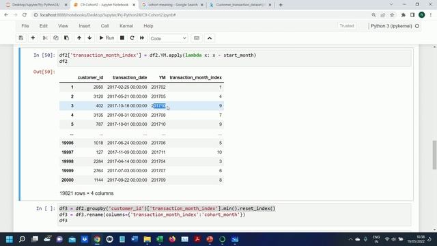The image size is (437, 246).
Task: Click the page vertical scrollbar thumb
Action: coord(434,155)
